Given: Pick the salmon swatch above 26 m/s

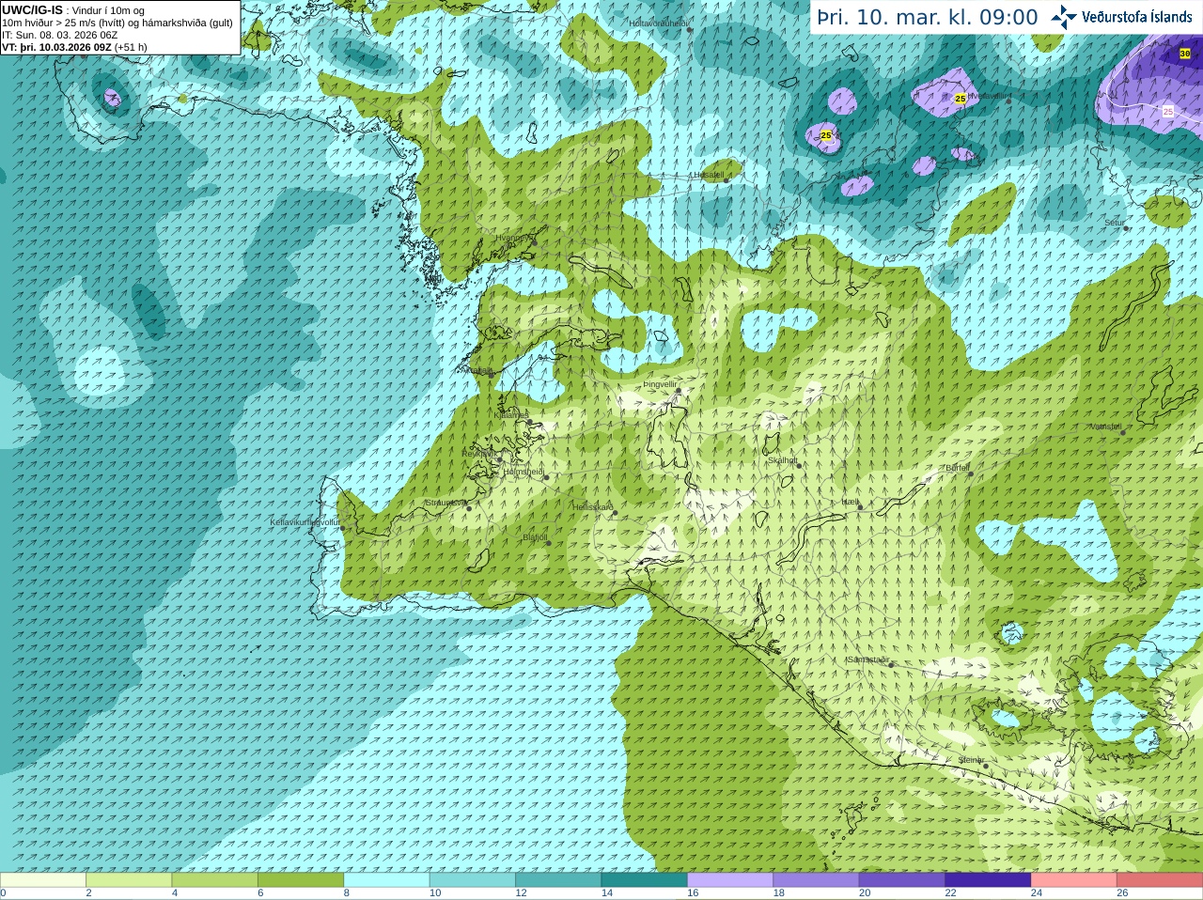Looking at the screenshot, I should (x=1160, y=880).
